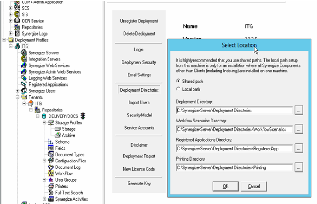Click the Synergize Servers icon
The width and height of the screenshot is (317, 204).
pyautogui.click(x=24, y=53)
